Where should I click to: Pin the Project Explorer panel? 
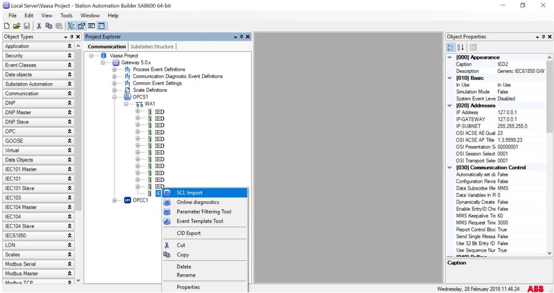click(241, 37)
